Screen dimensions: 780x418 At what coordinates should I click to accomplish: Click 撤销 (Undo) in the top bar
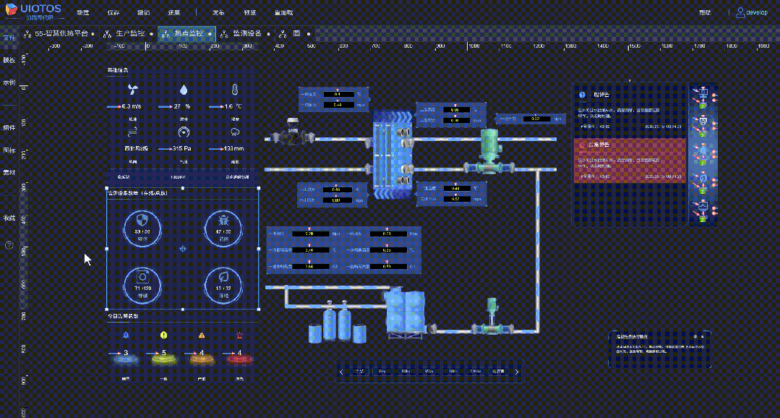coord(144,12)
